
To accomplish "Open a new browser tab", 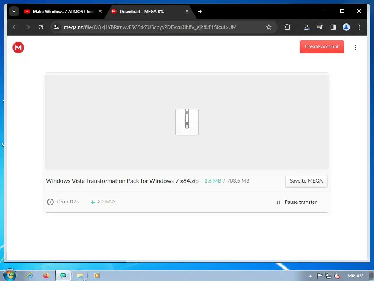I will click(200, 11).
